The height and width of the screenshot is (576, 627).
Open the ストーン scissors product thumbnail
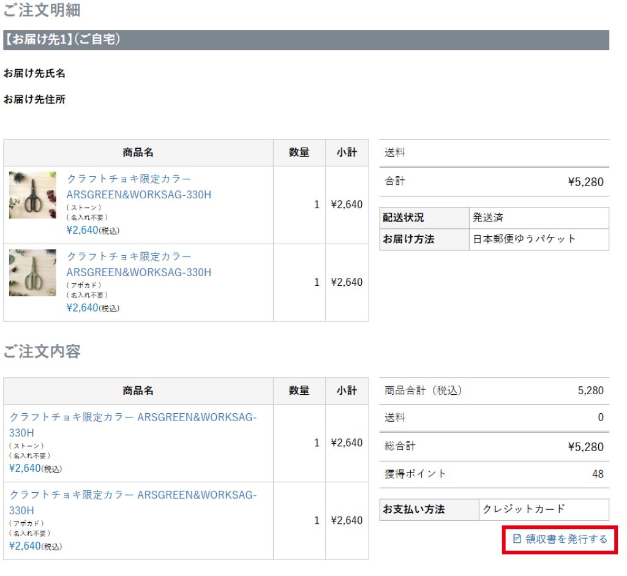tap(33, 195)
